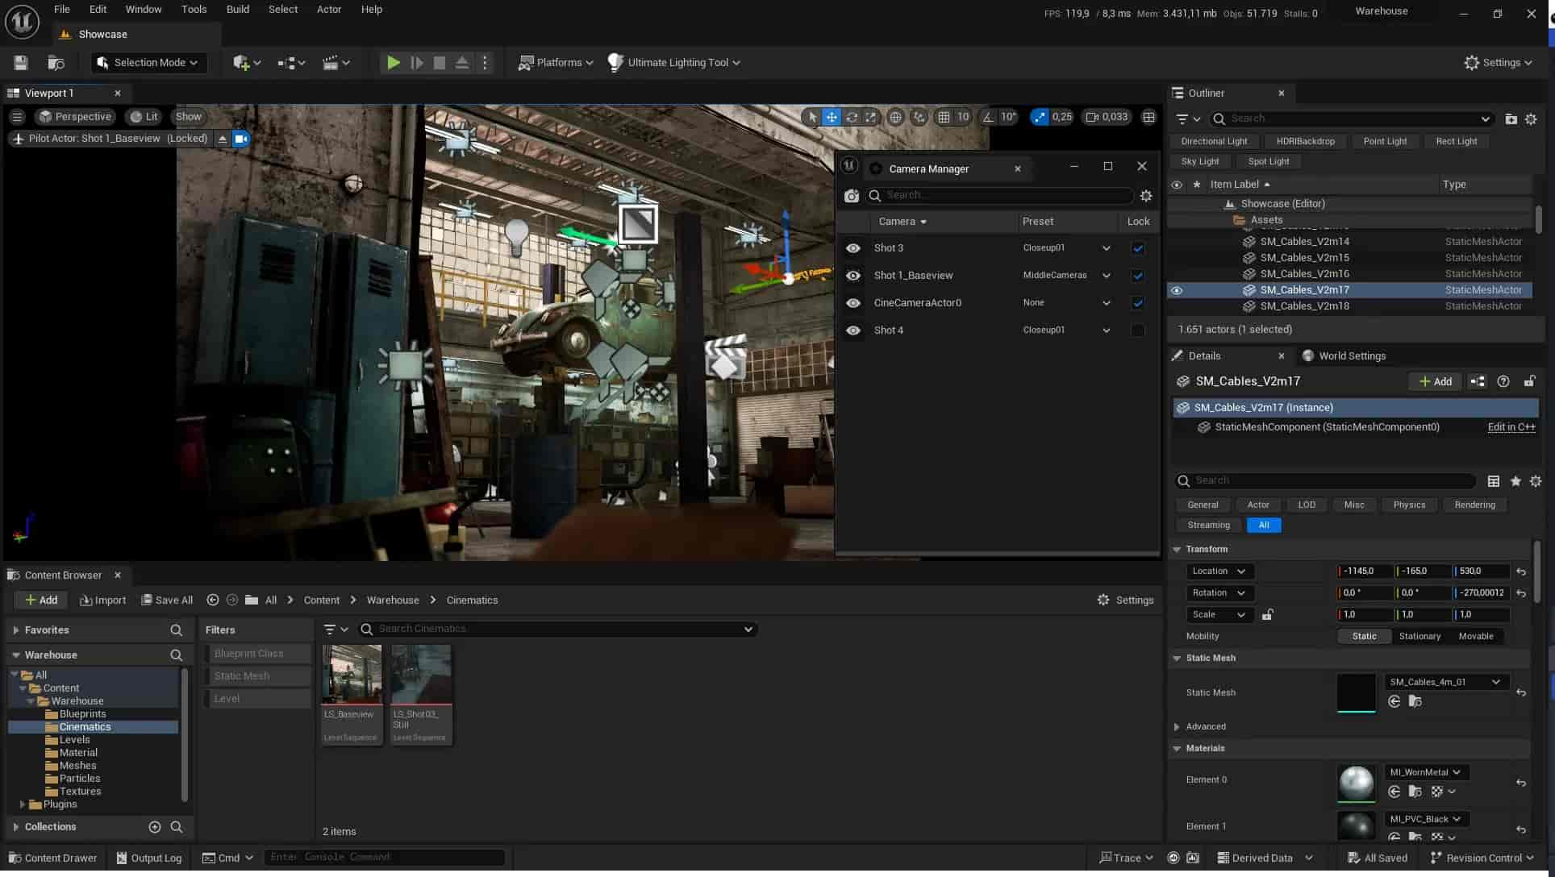Image resolution: width=1555 pixels, height=877 pixels.
Task: Click the green Play button in toolbar
Action: [393, 63]
